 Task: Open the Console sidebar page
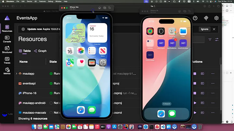(7, 39)
